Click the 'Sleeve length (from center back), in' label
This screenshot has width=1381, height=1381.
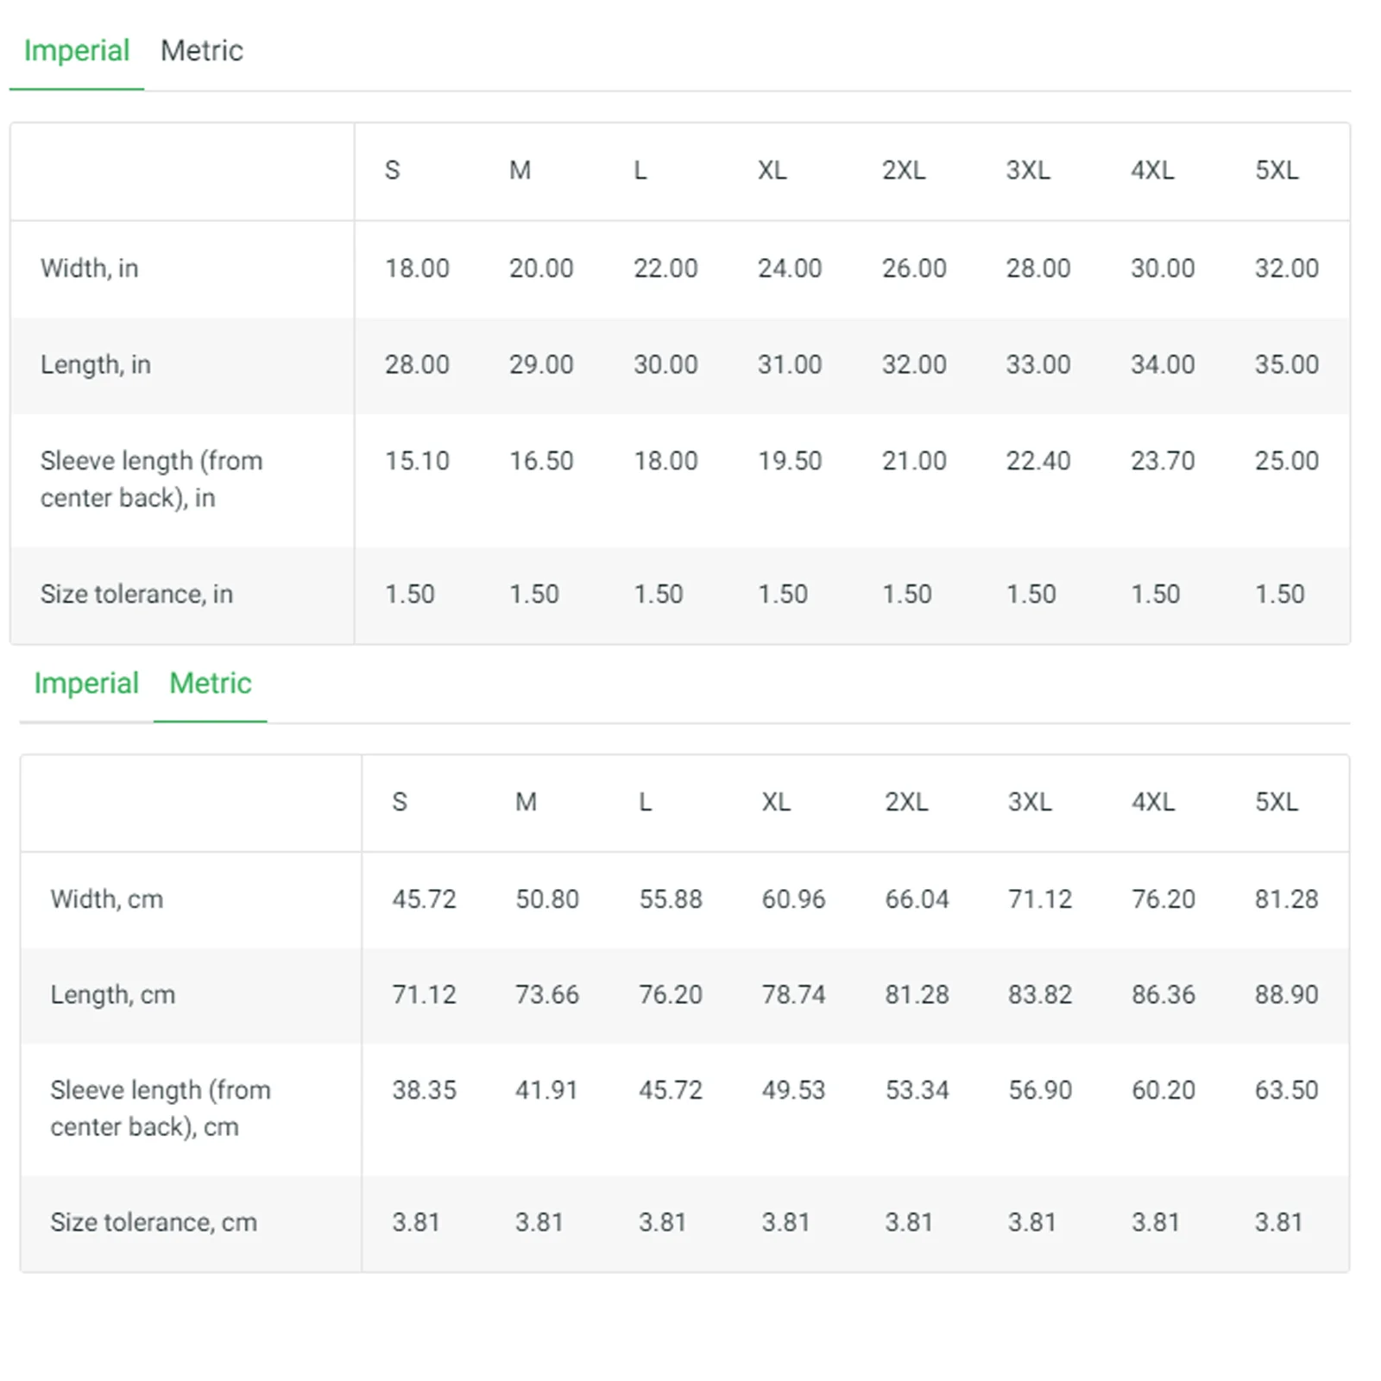pyautogui.click(x=152, y=479)
